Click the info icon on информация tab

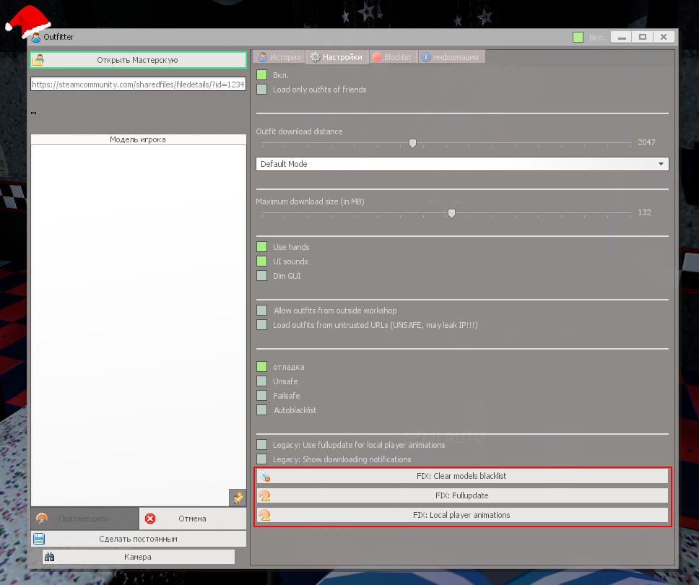[426, 57]
